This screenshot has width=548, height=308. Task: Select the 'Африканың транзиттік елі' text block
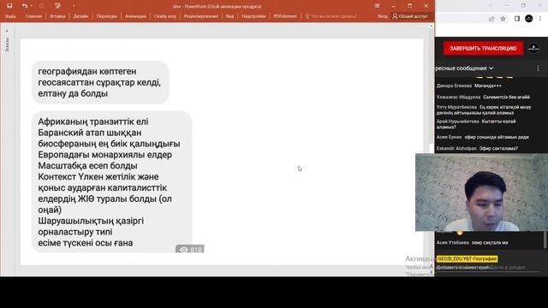point(112,182)
